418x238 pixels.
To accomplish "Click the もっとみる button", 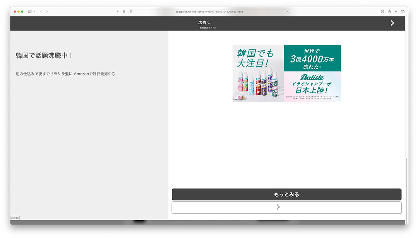I will (x=286, y=194).
